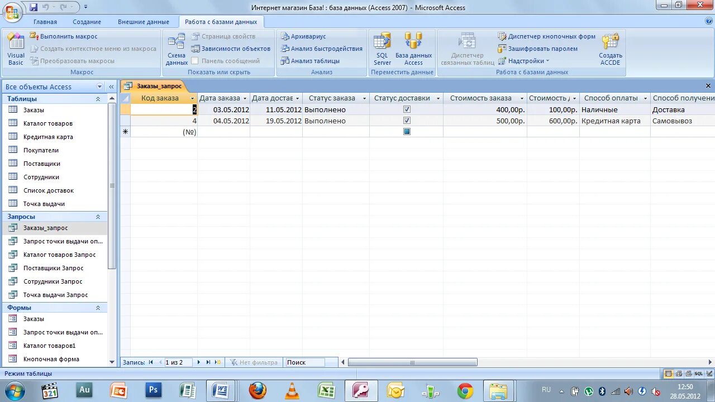Open Схема данных relationships diagram

pyautogui.click(x=177, y=49)
